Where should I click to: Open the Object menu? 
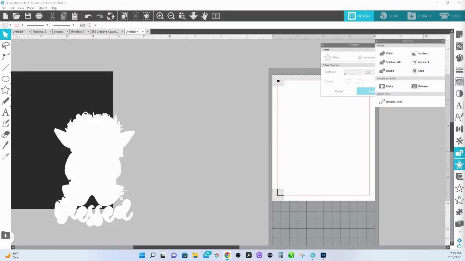pos(43,8)
